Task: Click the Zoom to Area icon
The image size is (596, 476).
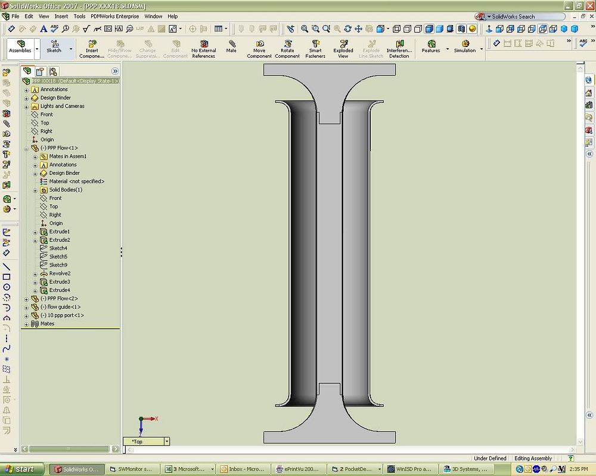Action: coord(315,29)
